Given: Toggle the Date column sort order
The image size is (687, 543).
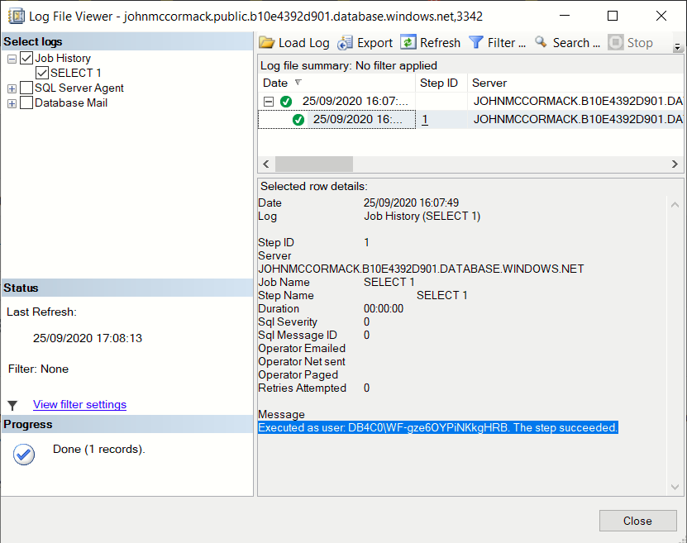Looking at the screenshot, I should click(x=275, y=83).
